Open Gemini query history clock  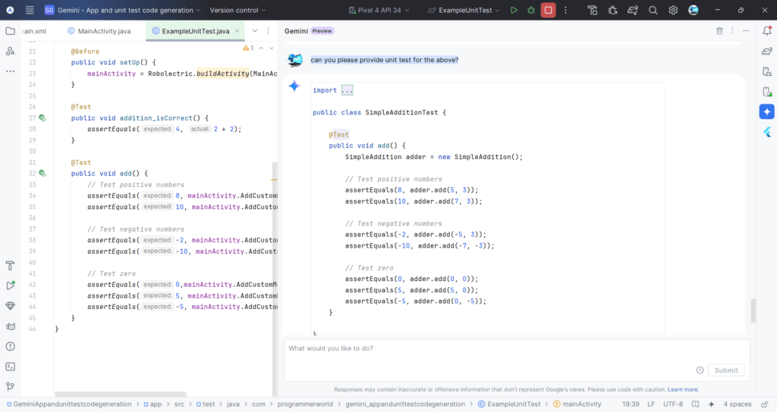(x=700, y=370)
